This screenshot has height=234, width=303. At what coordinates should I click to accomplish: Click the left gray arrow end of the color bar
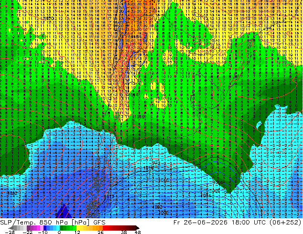point(11,228)
